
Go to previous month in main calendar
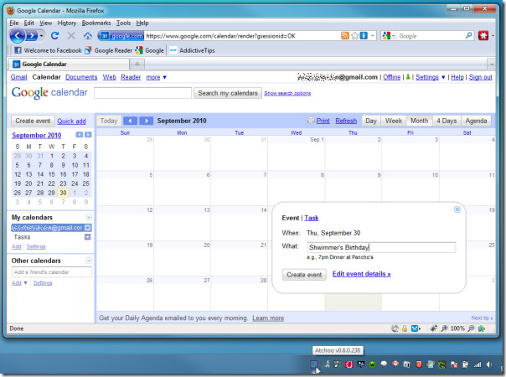[x=130, y=121]
